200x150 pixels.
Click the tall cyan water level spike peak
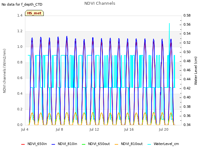click(169, 24)
